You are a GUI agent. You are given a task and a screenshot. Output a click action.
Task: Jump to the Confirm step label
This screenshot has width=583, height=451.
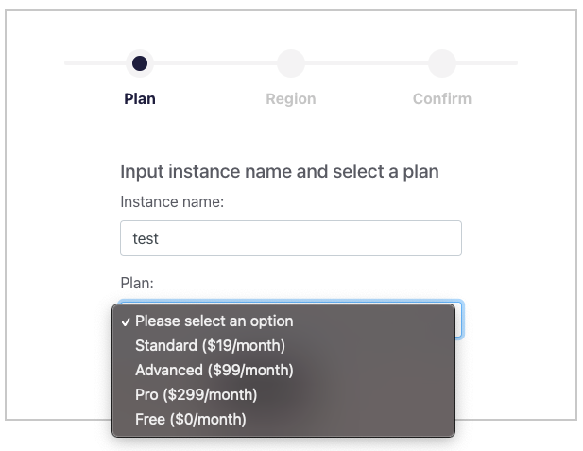pyautogui.click(x=442, y=99)
